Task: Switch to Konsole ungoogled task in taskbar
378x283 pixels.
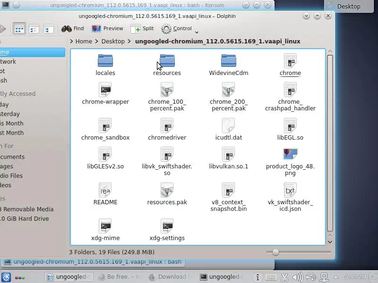Action: click(x=222, y=277)
